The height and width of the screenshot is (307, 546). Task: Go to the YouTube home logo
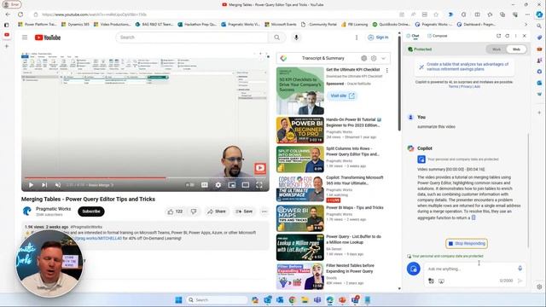click(48, 38)
